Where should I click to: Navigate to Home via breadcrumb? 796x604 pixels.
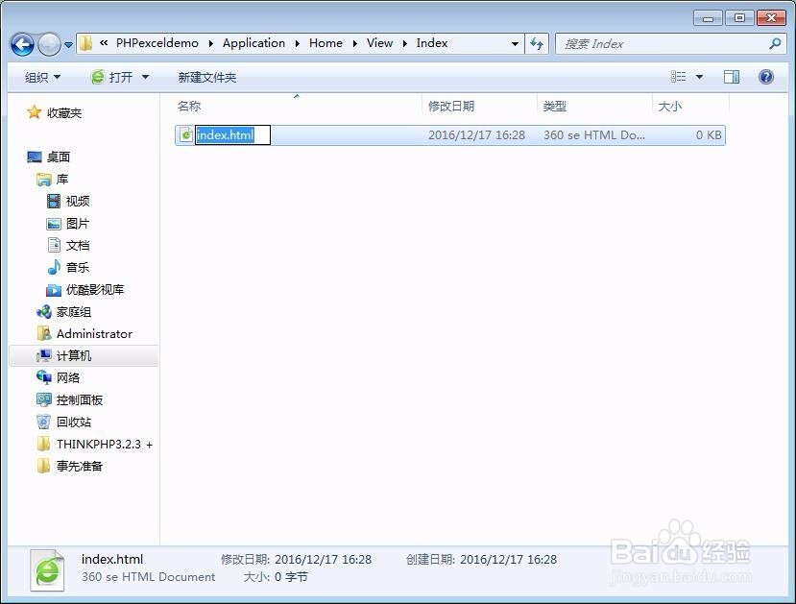(326, 42)
